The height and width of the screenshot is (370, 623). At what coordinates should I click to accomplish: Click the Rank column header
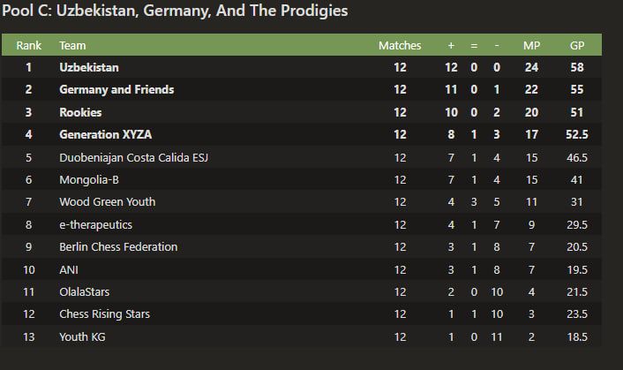click(28, 46)
